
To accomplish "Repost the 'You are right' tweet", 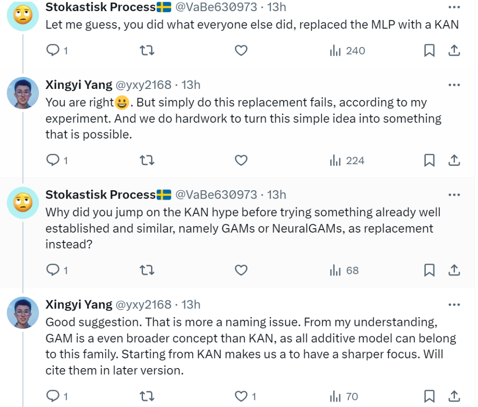I will tap(146, 160).
